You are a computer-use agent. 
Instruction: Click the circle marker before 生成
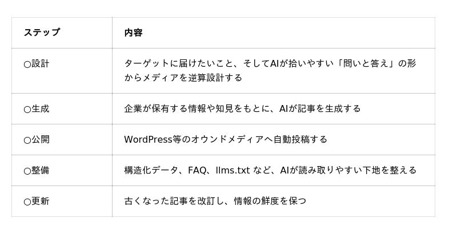coord(27,110)
